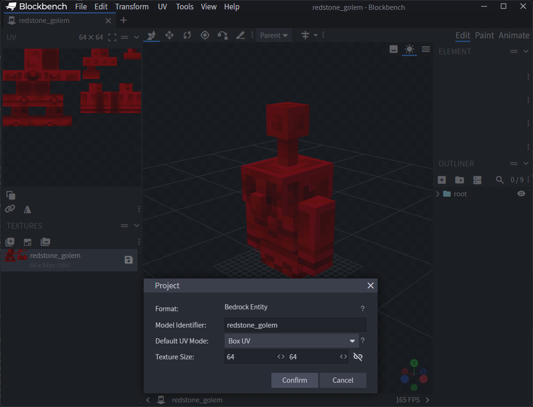Viewport: 533px width, 407px height.
Task: Toggle the texture size link icon
Action: 358,357
